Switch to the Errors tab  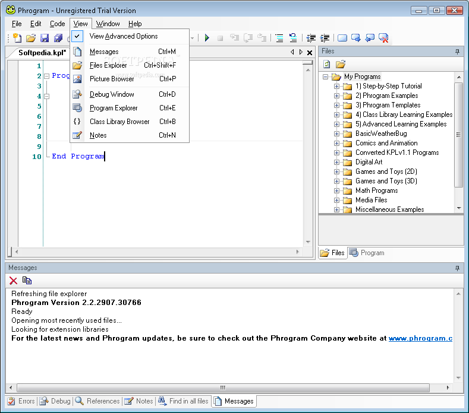click(x=21, y=401)
